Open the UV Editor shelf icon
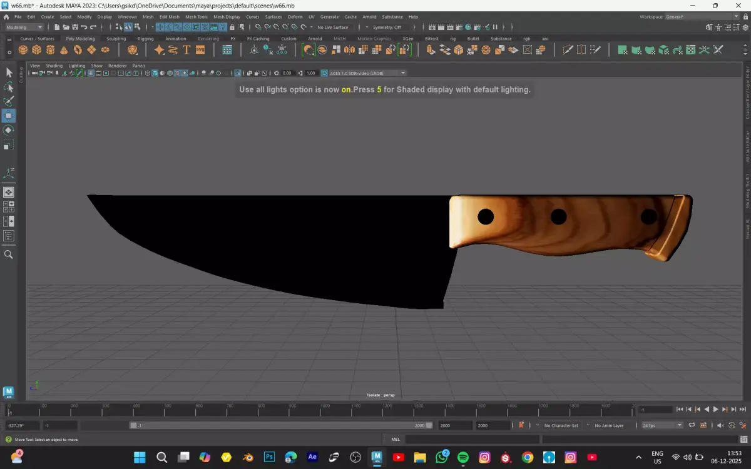 coord(691,50)
